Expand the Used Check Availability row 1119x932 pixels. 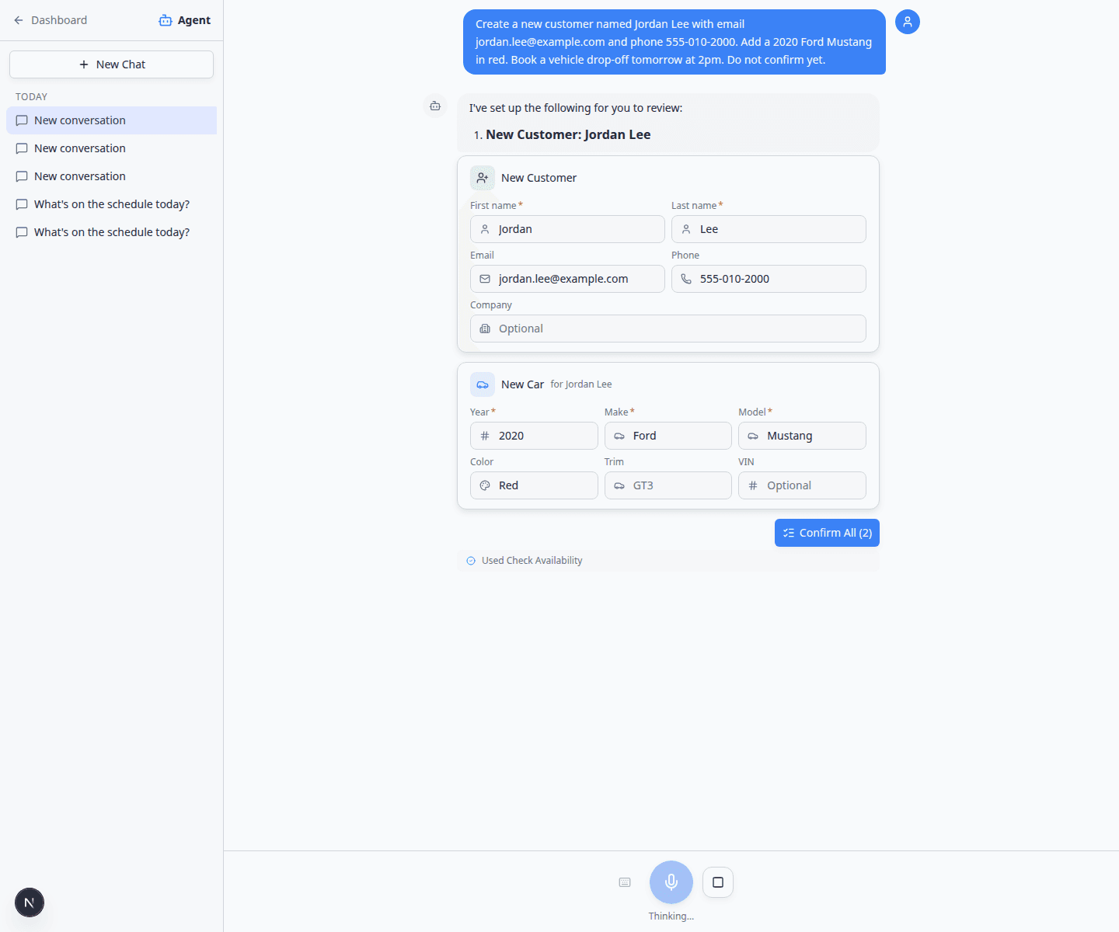[x=668, y=561]
